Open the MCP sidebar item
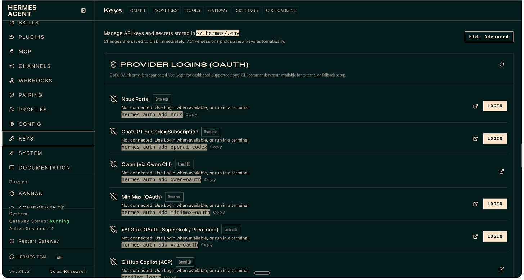524x280 pixels. 49,51
